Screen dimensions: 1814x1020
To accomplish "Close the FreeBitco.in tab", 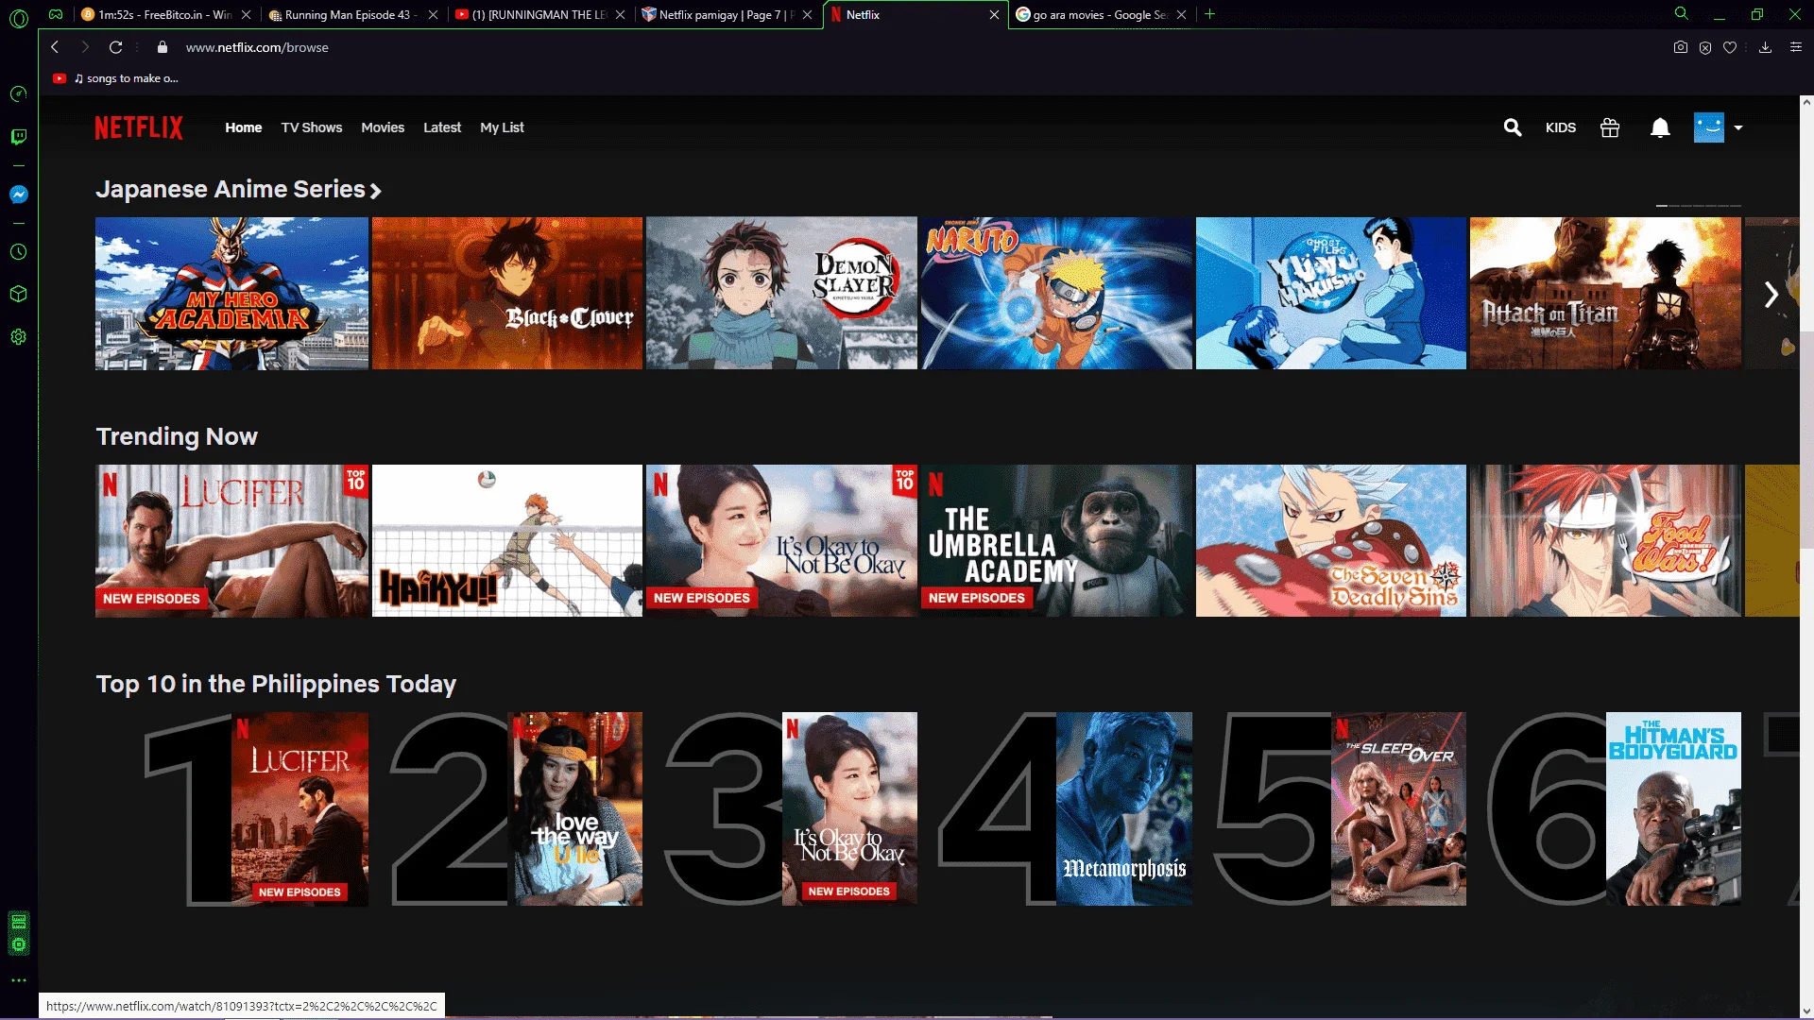I will 246,14.
